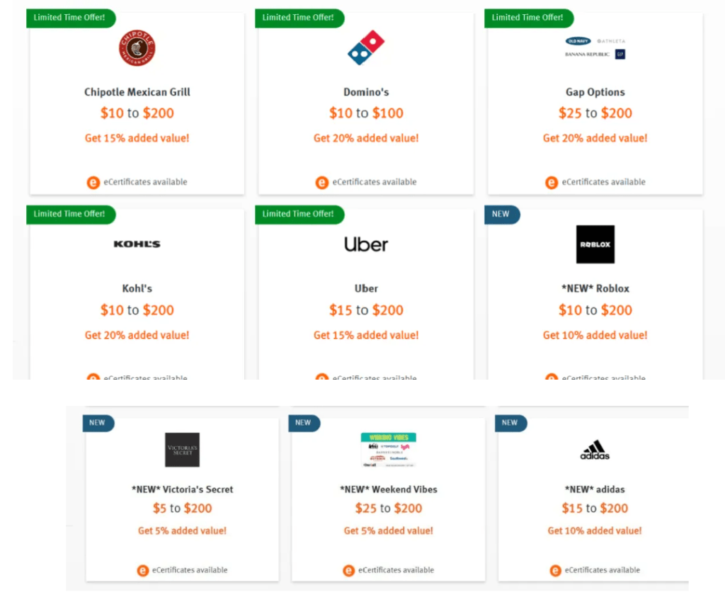The height and width of the screenshot is (595, 725).
Task: Select Uber 'Get 15% added value!' text
Action: click(x=366, y=335)
